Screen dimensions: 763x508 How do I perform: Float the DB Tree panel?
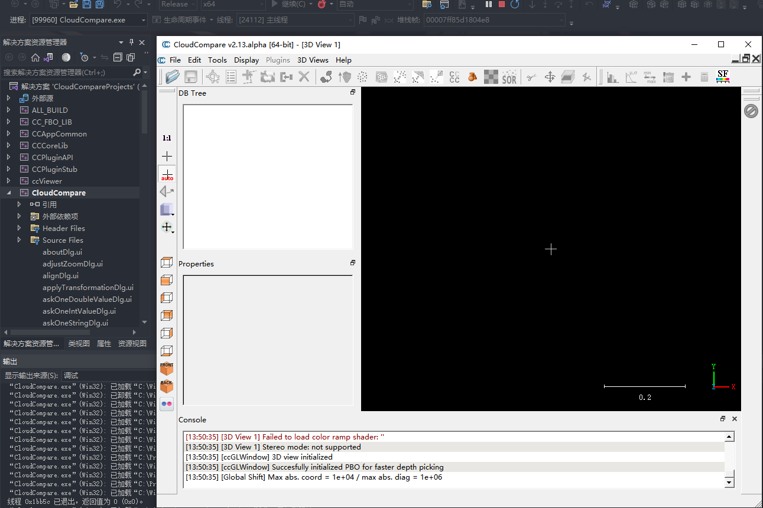[x=353, y=92]
